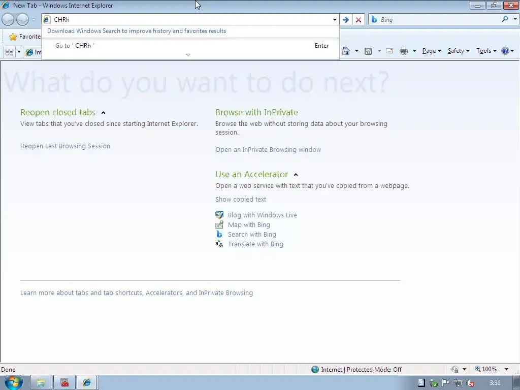Screen dimensions: 520x390
Task: Click the Forward navigation button
Action: (22, 20)
